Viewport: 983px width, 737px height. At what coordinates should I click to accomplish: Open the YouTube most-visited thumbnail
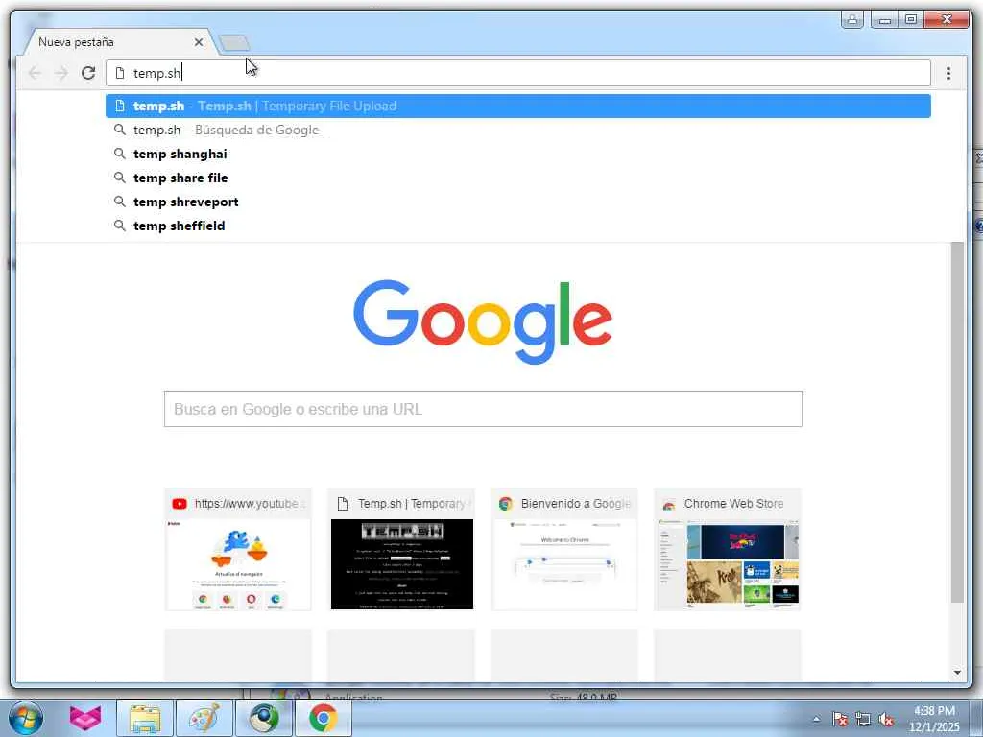click(x=238, y=550)
